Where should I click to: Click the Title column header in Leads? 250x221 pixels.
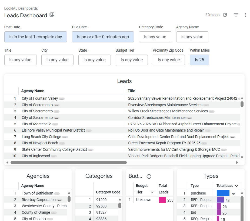pos(131,91)
